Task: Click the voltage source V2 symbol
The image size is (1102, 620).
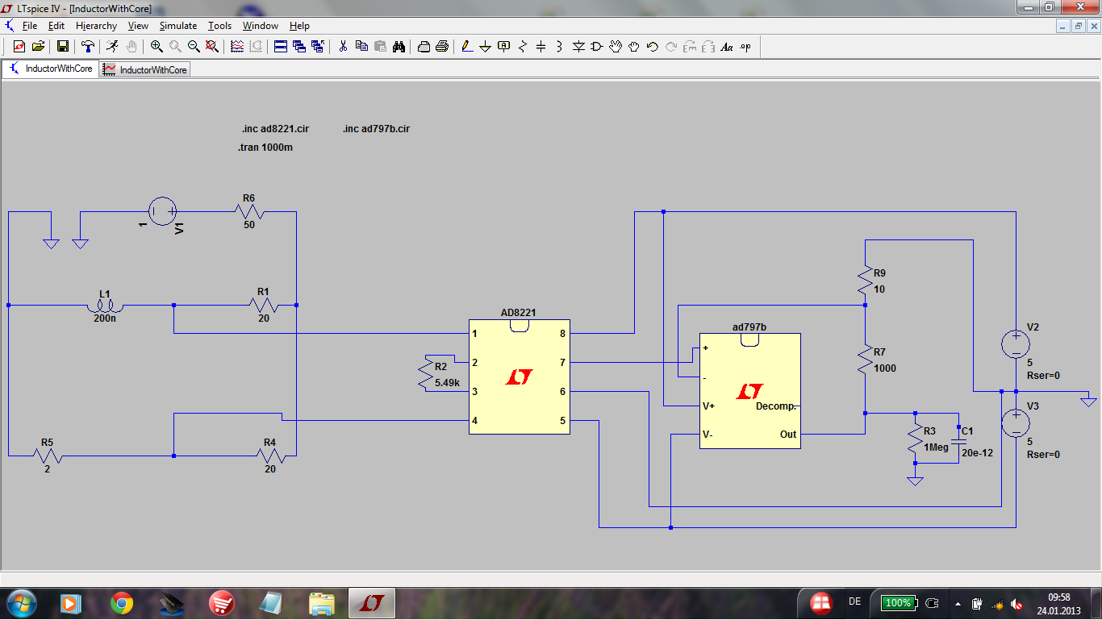Action: pos(1015,344)
